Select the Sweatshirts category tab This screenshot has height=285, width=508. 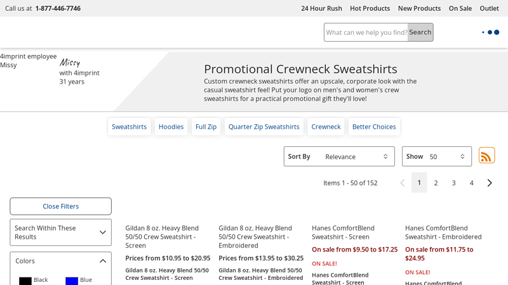coord(130,127)
